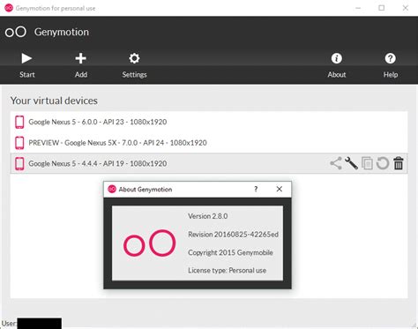Open Genymotion Settings
The image size is (418, 329).
(134, 65)
